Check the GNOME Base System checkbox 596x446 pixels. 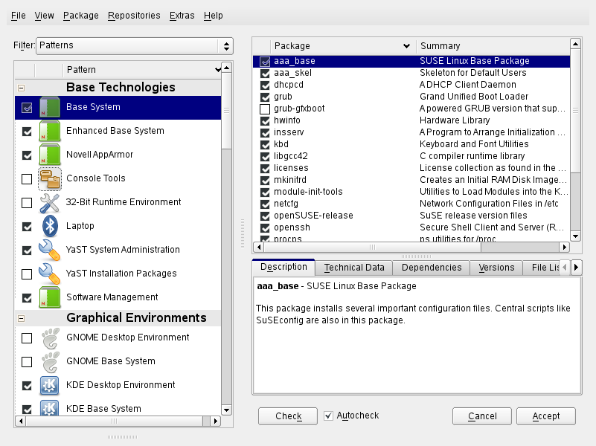(x=27, y=361)
